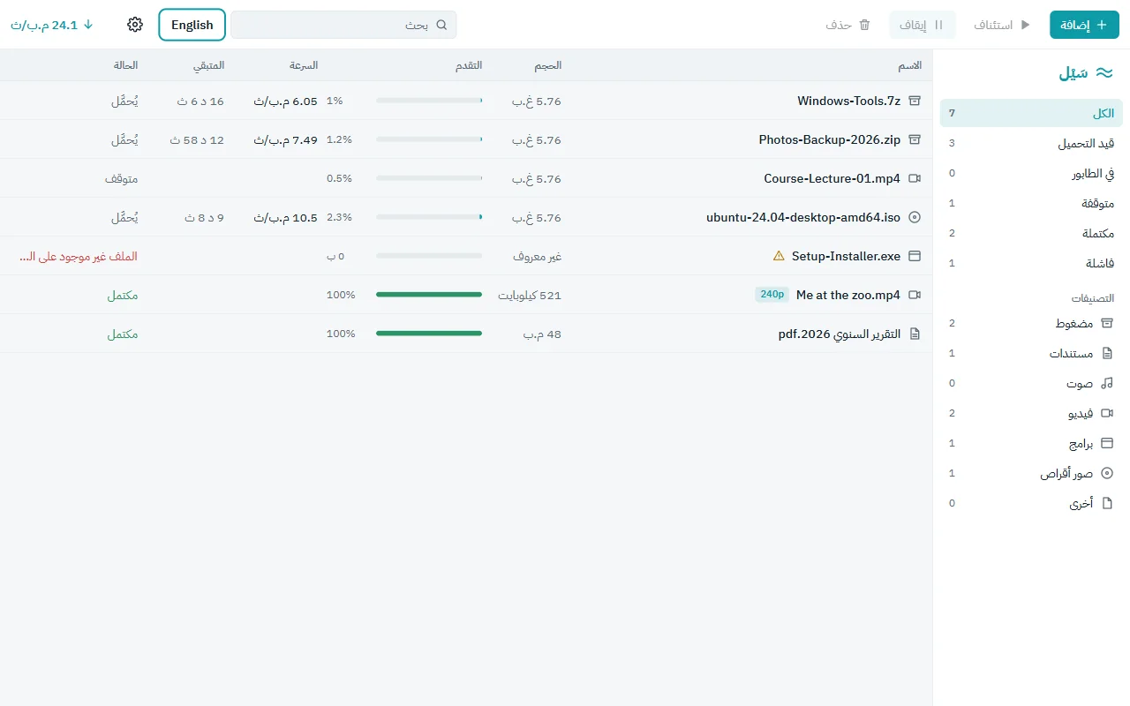Click the full progress bar of Me at the zoo.mp4
This screenshot has height=706, width=1130.
tap(429, 295)
